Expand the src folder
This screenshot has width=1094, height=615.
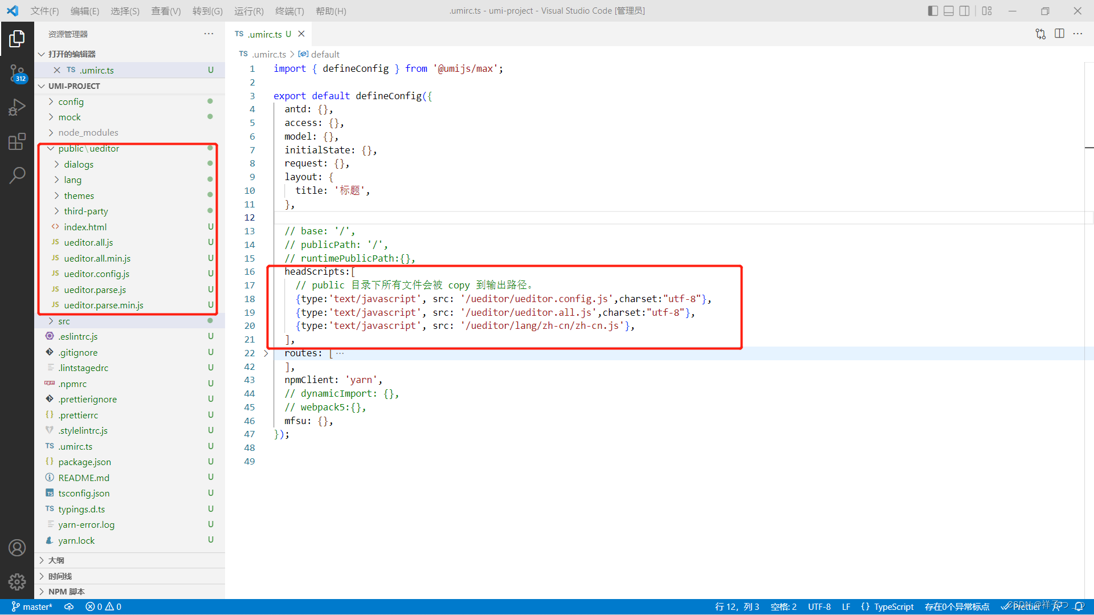click(x=130, y=321)
